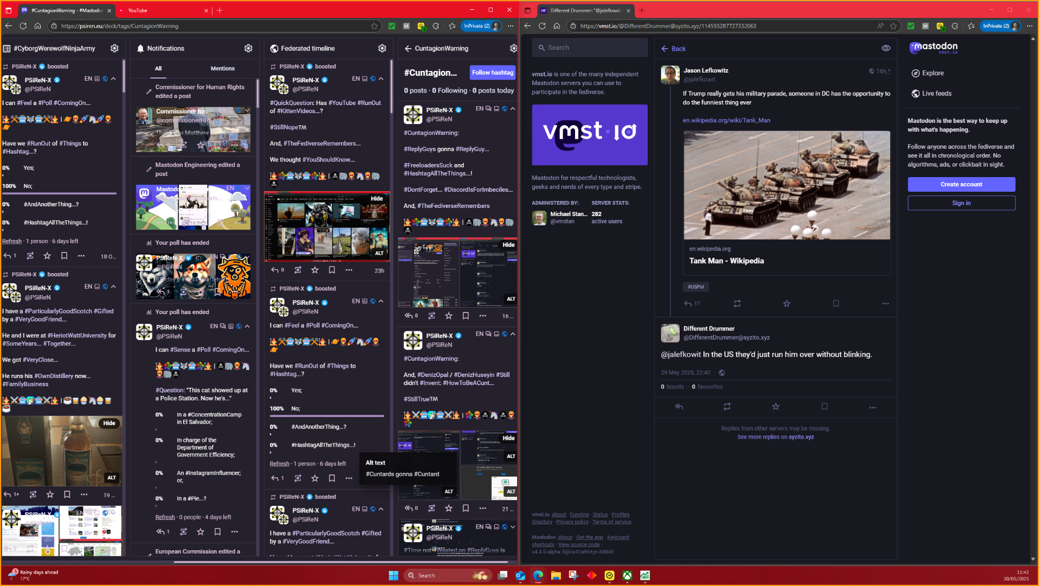Click Sign in on vmst.io
Image resolution: width=1039 pixels, height=586 pixels.
961,203
